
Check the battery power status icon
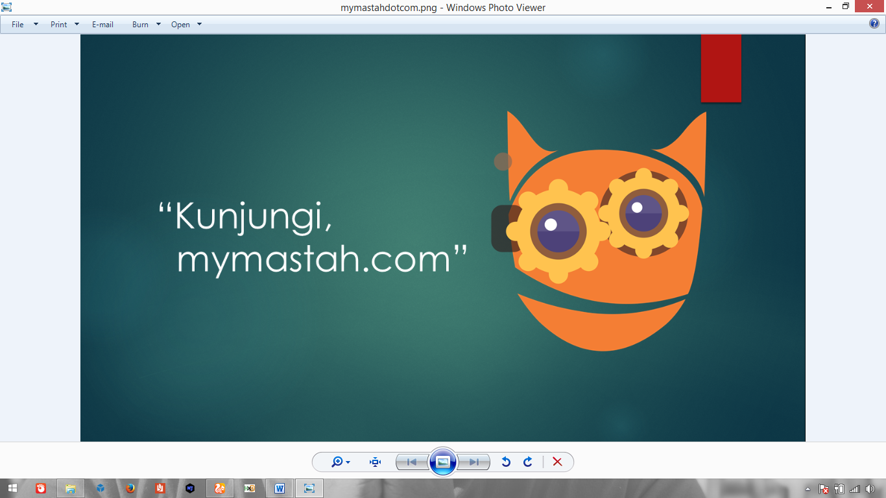839,489
